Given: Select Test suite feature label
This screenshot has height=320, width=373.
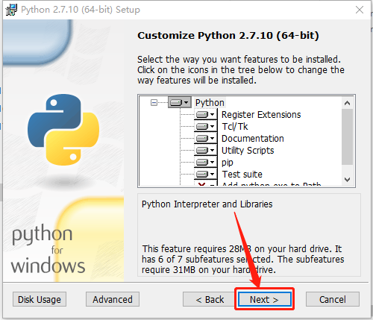Looking at the screenshot, I should (x=242, y=175).
